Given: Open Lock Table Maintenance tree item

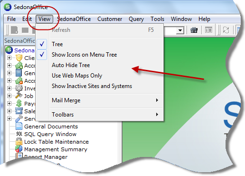Looking at the screenshot, I should pyautogui.click(x=57, y=142).
